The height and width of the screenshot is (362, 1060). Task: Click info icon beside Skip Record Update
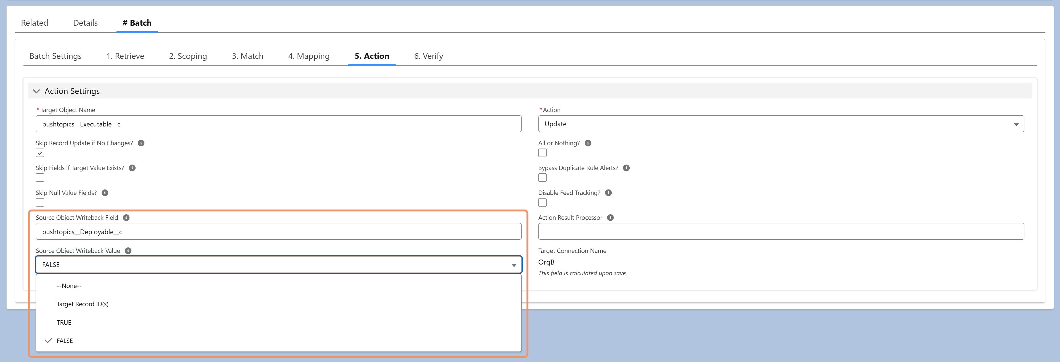141,143
